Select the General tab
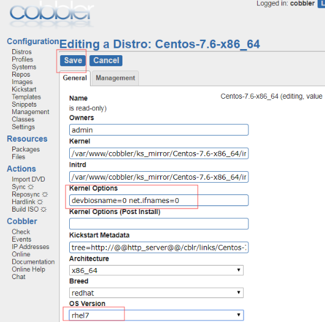Image resolution: width=325 pixels, height=322 pixels. coord(75,78)
